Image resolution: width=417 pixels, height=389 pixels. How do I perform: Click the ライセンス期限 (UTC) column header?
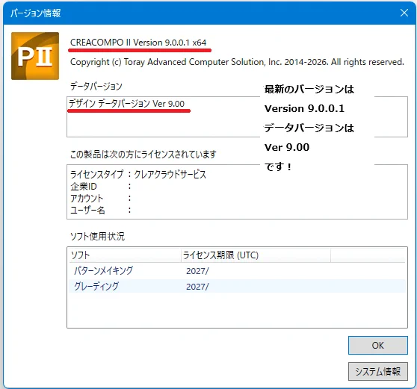pyautogui.click(x=256, y=255)
